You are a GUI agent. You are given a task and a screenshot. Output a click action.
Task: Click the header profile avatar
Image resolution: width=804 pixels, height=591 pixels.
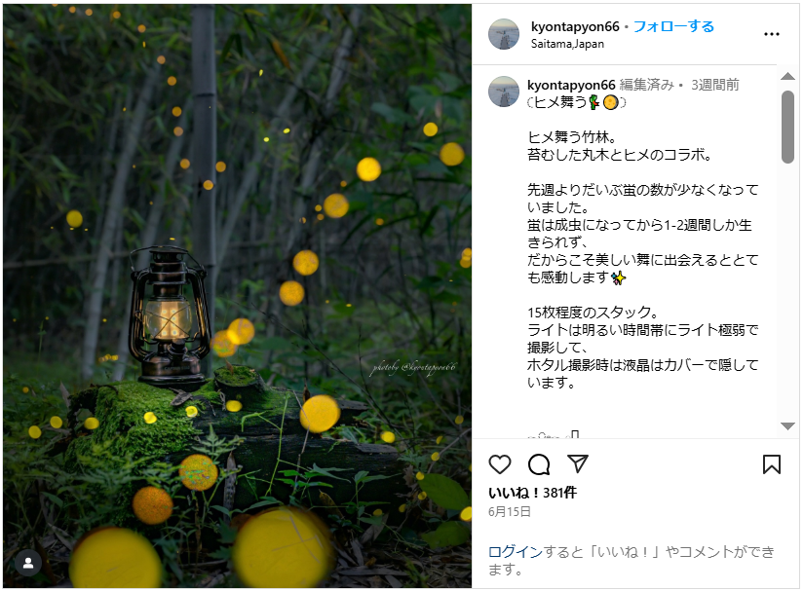tap(504, 34)
